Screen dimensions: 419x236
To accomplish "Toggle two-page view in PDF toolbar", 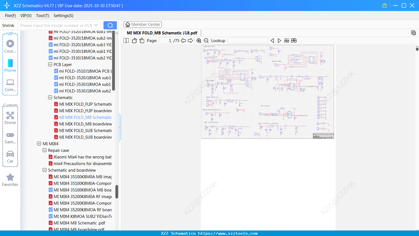I will (x=126, y=41).
